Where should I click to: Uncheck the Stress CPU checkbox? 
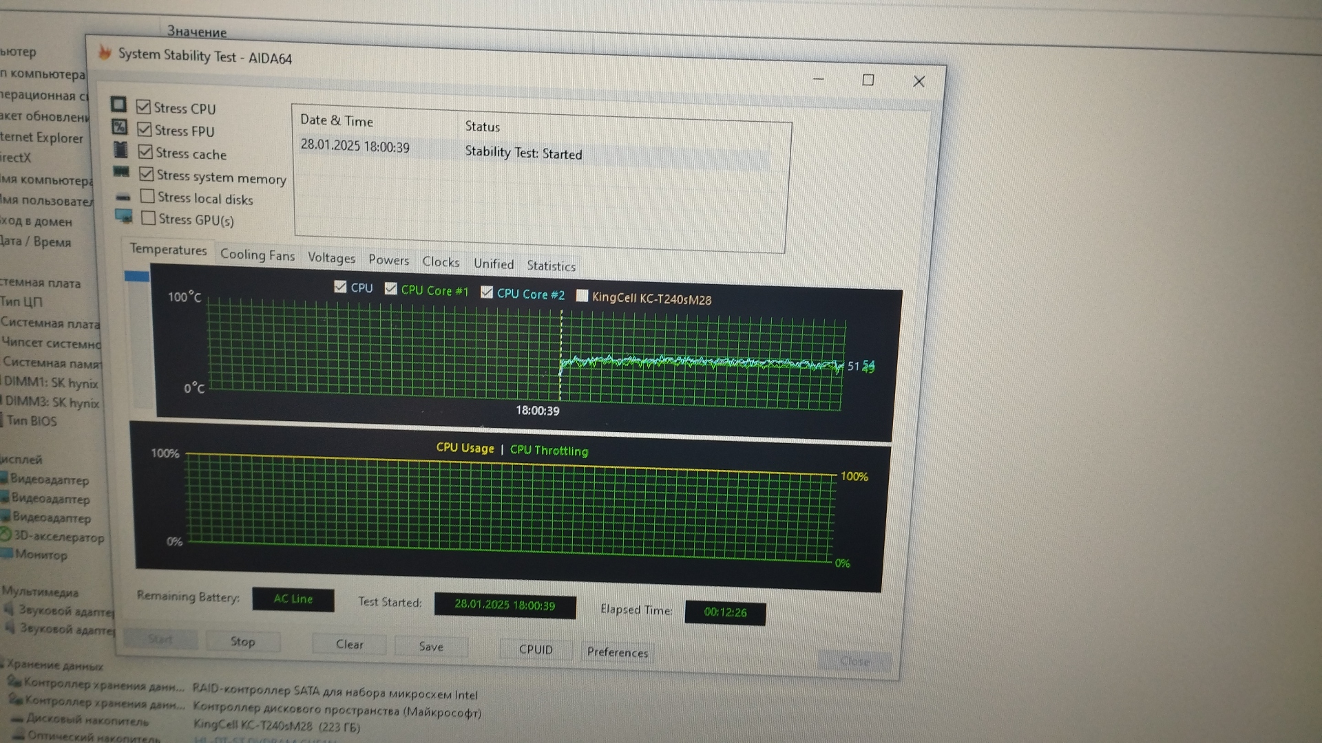143,107
